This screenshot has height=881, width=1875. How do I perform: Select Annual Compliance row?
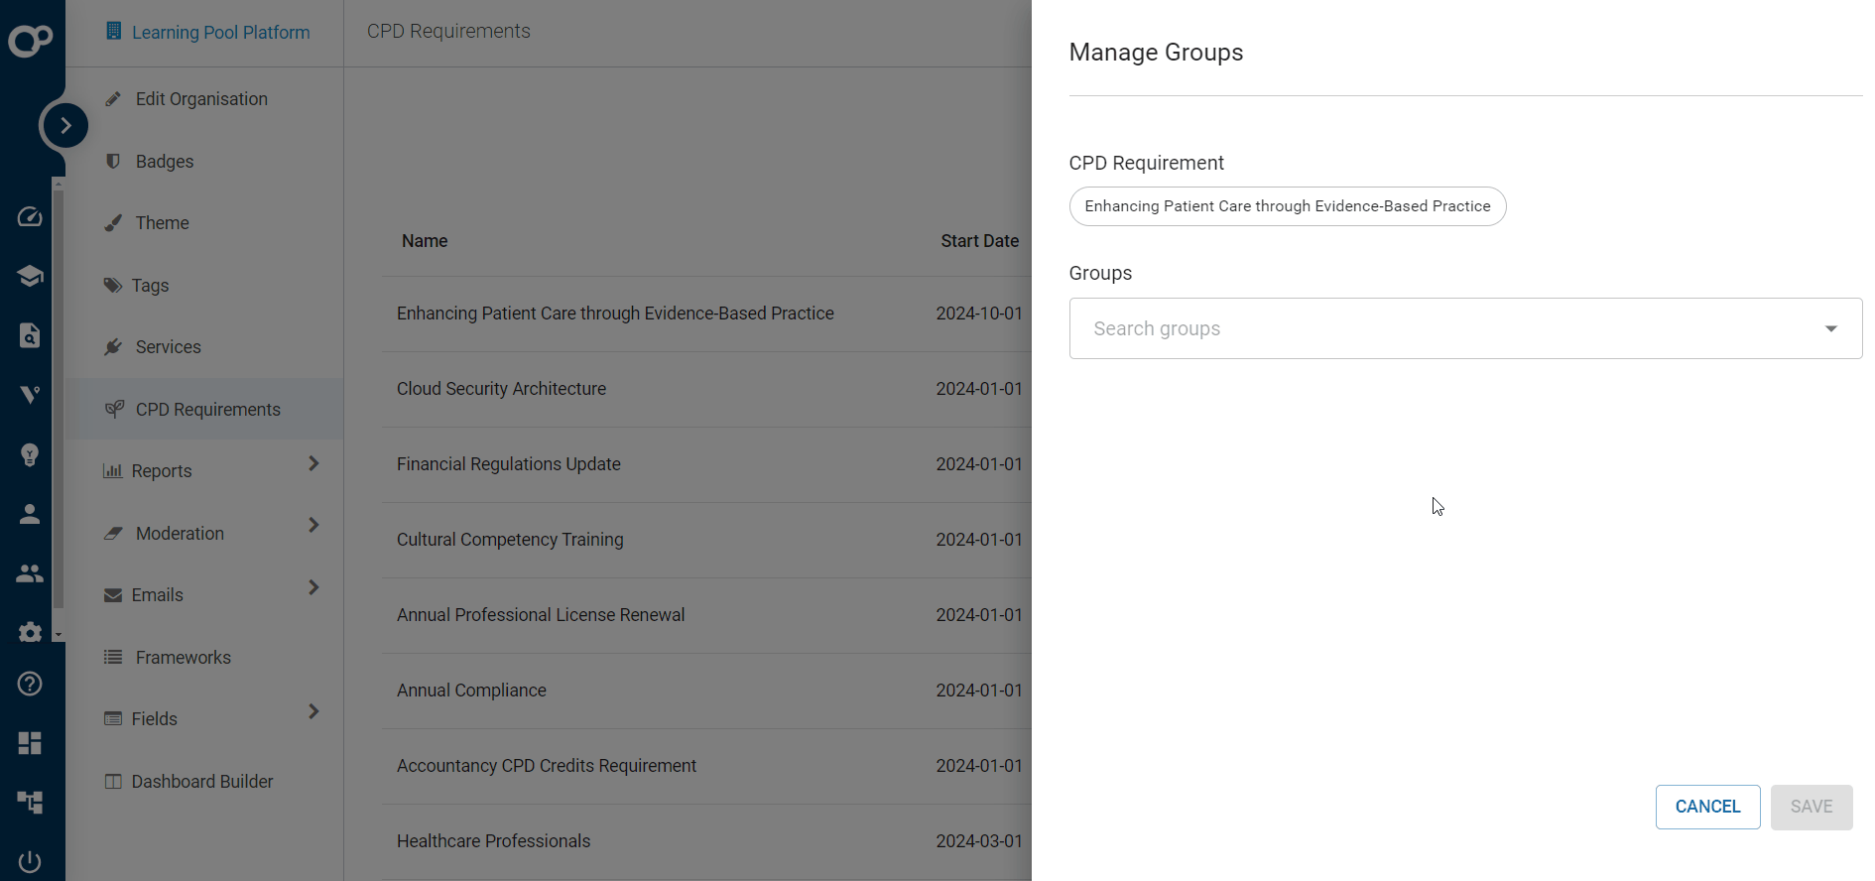tap(706, 691)
